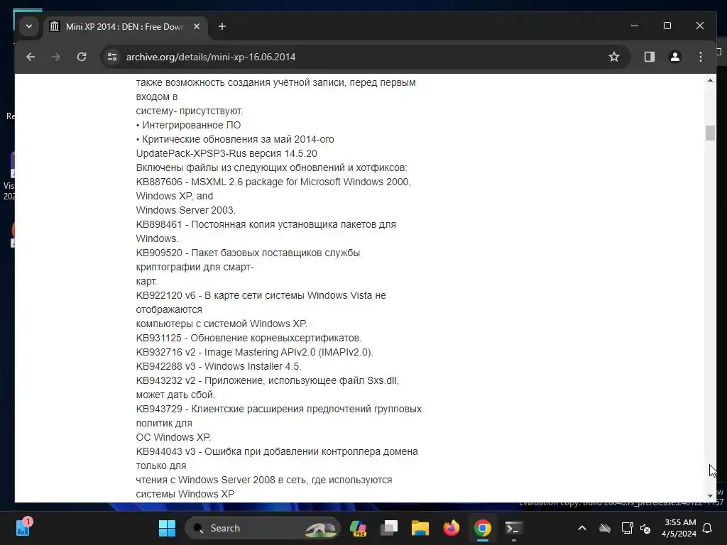Click text "KB909520 - Пакет базовых поставщиков службы"
This screenshot has height=545, width=727.
point(248,253)
